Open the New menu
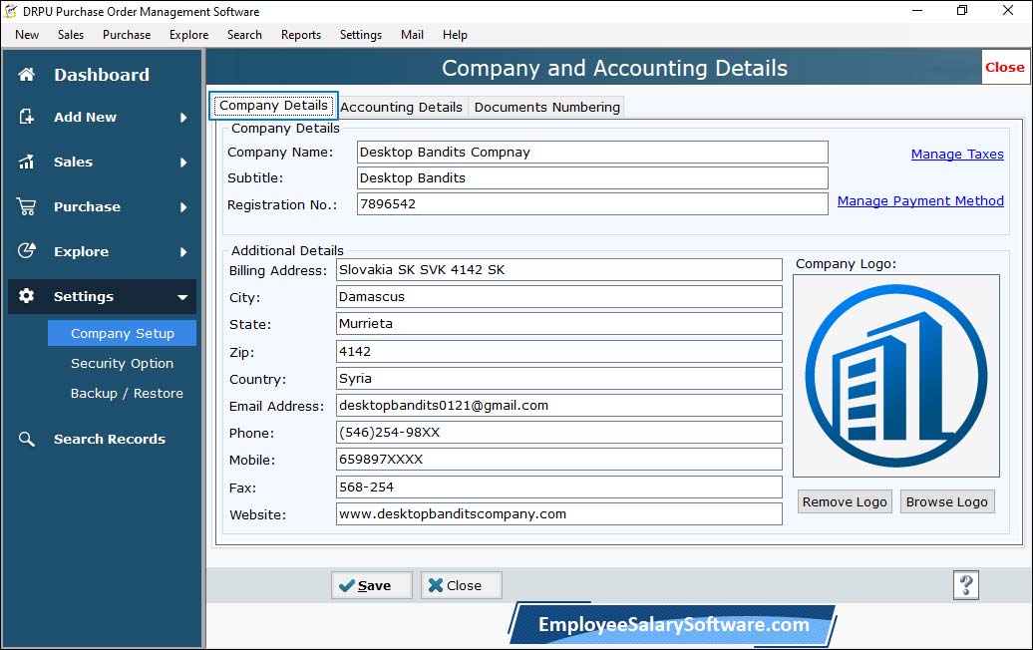The height and width of the screenshot is (650, 1033). [27, 35]
